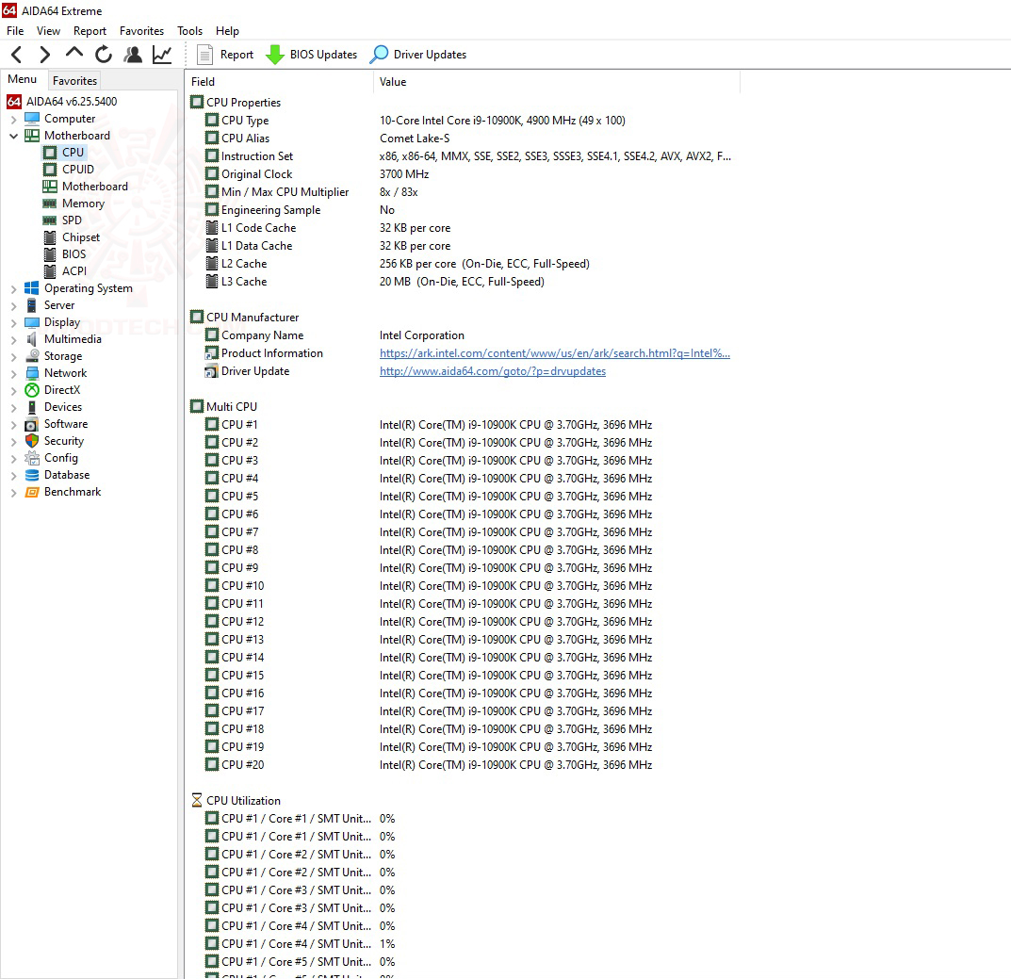Collapse the Motherboard tree node

13,136
